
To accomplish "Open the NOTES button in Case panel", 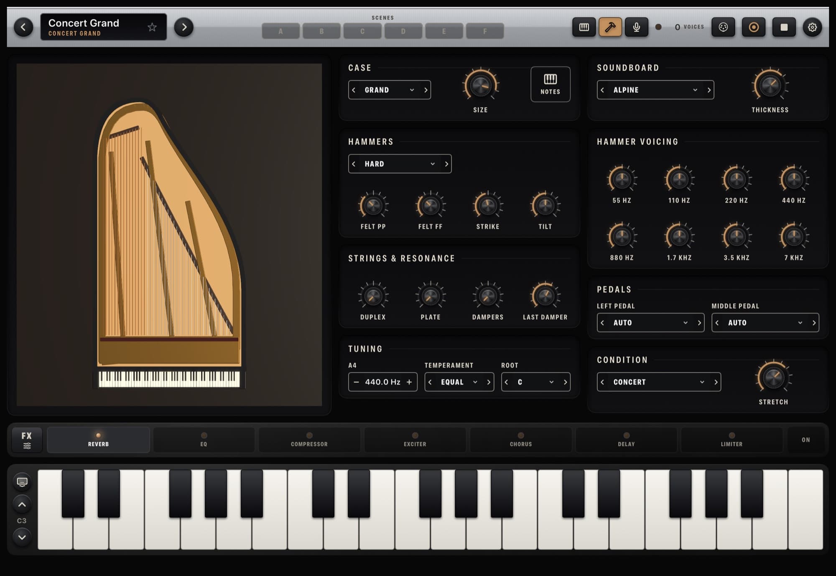I will click(550, 84).
